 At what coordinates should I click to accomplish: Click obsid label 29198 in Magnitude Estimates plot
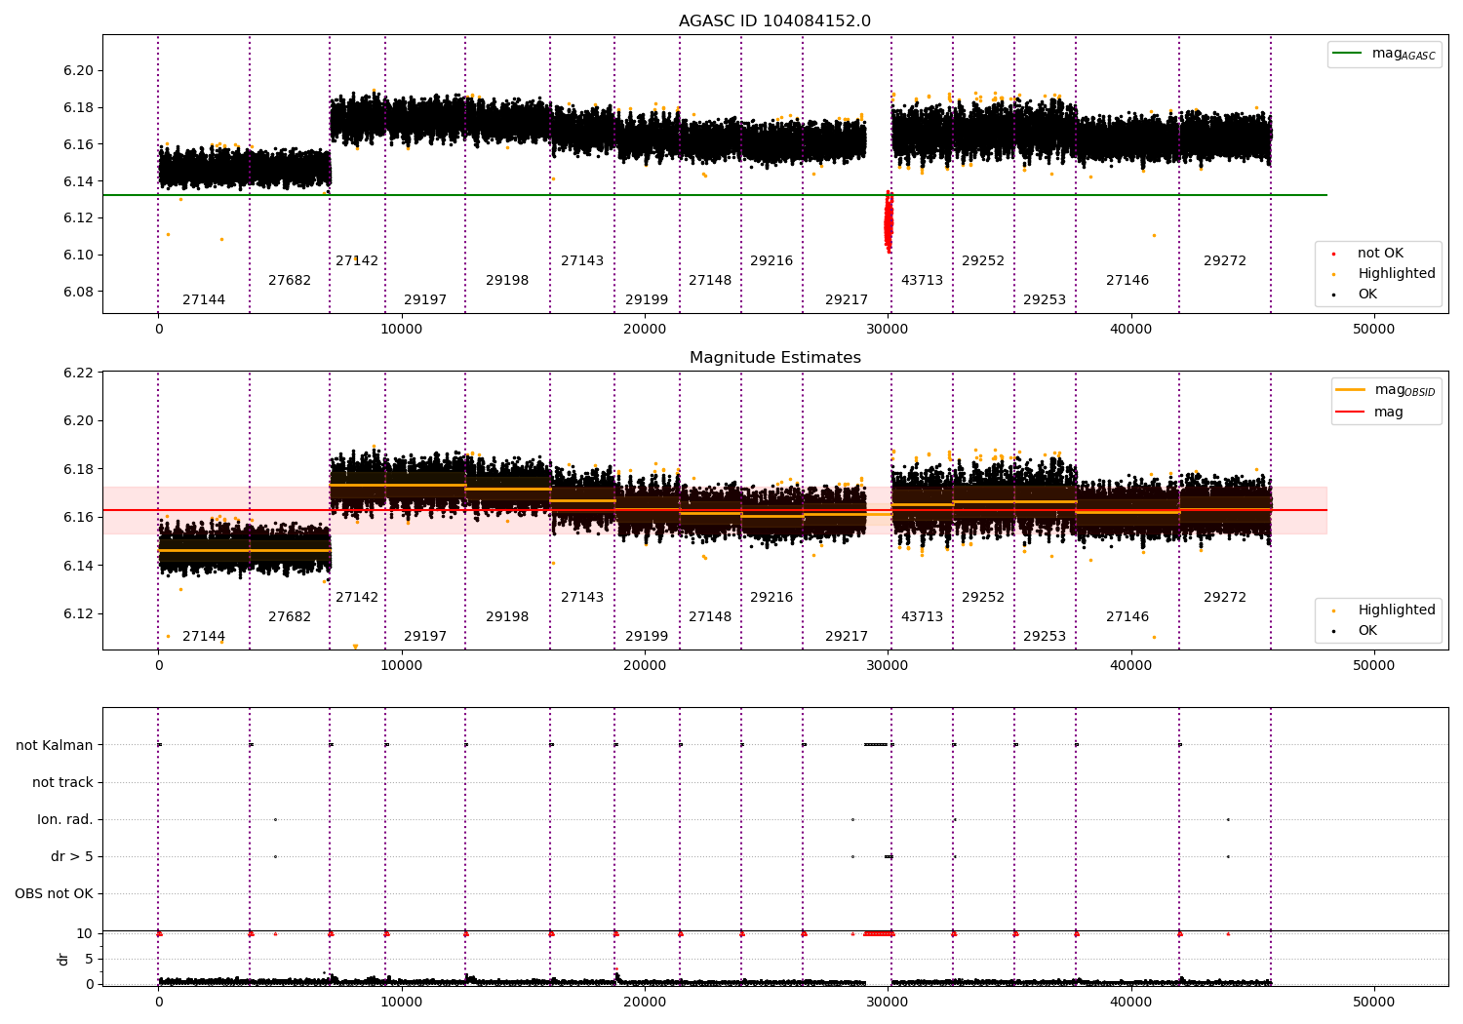(x=507, y=617)
